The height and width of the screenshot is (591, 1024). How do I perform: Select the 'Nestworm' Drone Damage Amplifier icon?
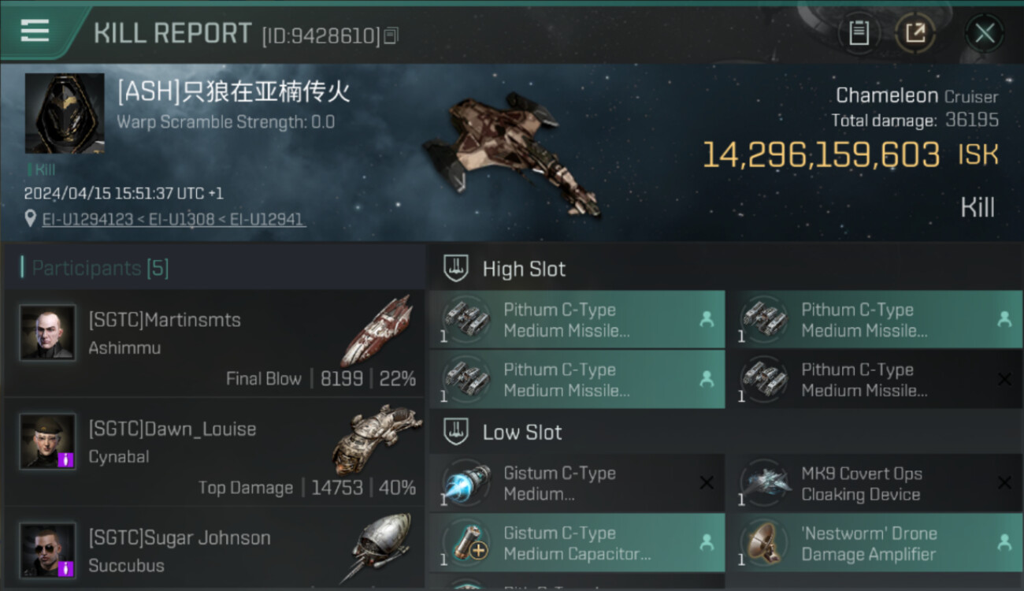click(764, 543)
